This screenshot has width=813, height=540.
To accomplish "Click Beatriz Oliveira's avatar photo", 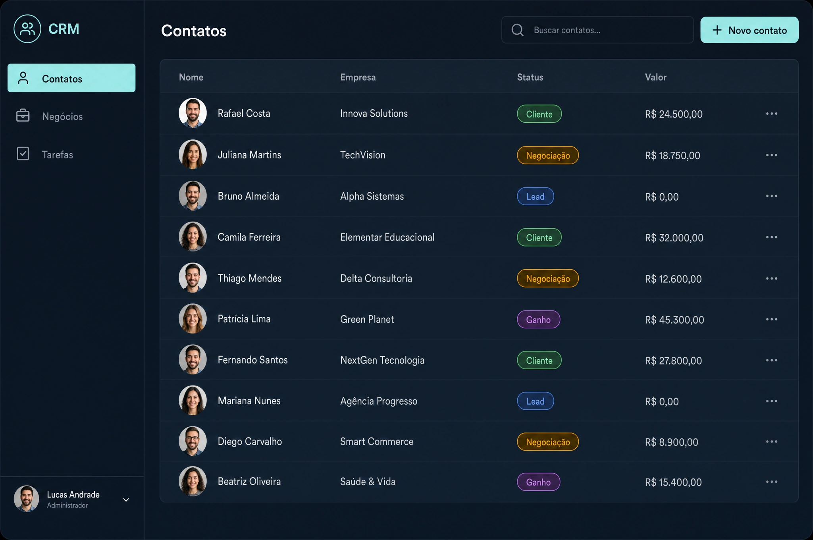I will coord(193,481).
